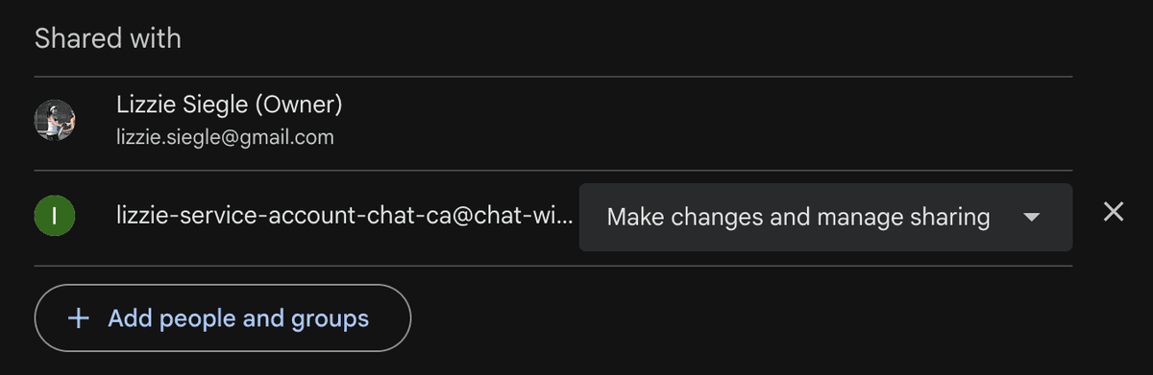Click the plus icon beside Add people
This screenshot has height=375, width=1153.
tap(80, 318)
